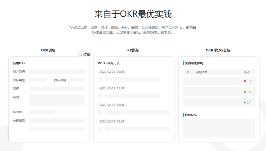Select the 2020-02-19 11:00 timestamp
This screenshot has height=151, width=266.
point(112,88)
